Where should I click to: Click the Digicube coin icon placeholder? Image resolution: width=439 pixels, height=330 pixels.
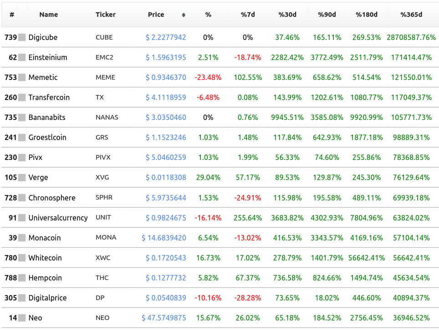(22, 37)
